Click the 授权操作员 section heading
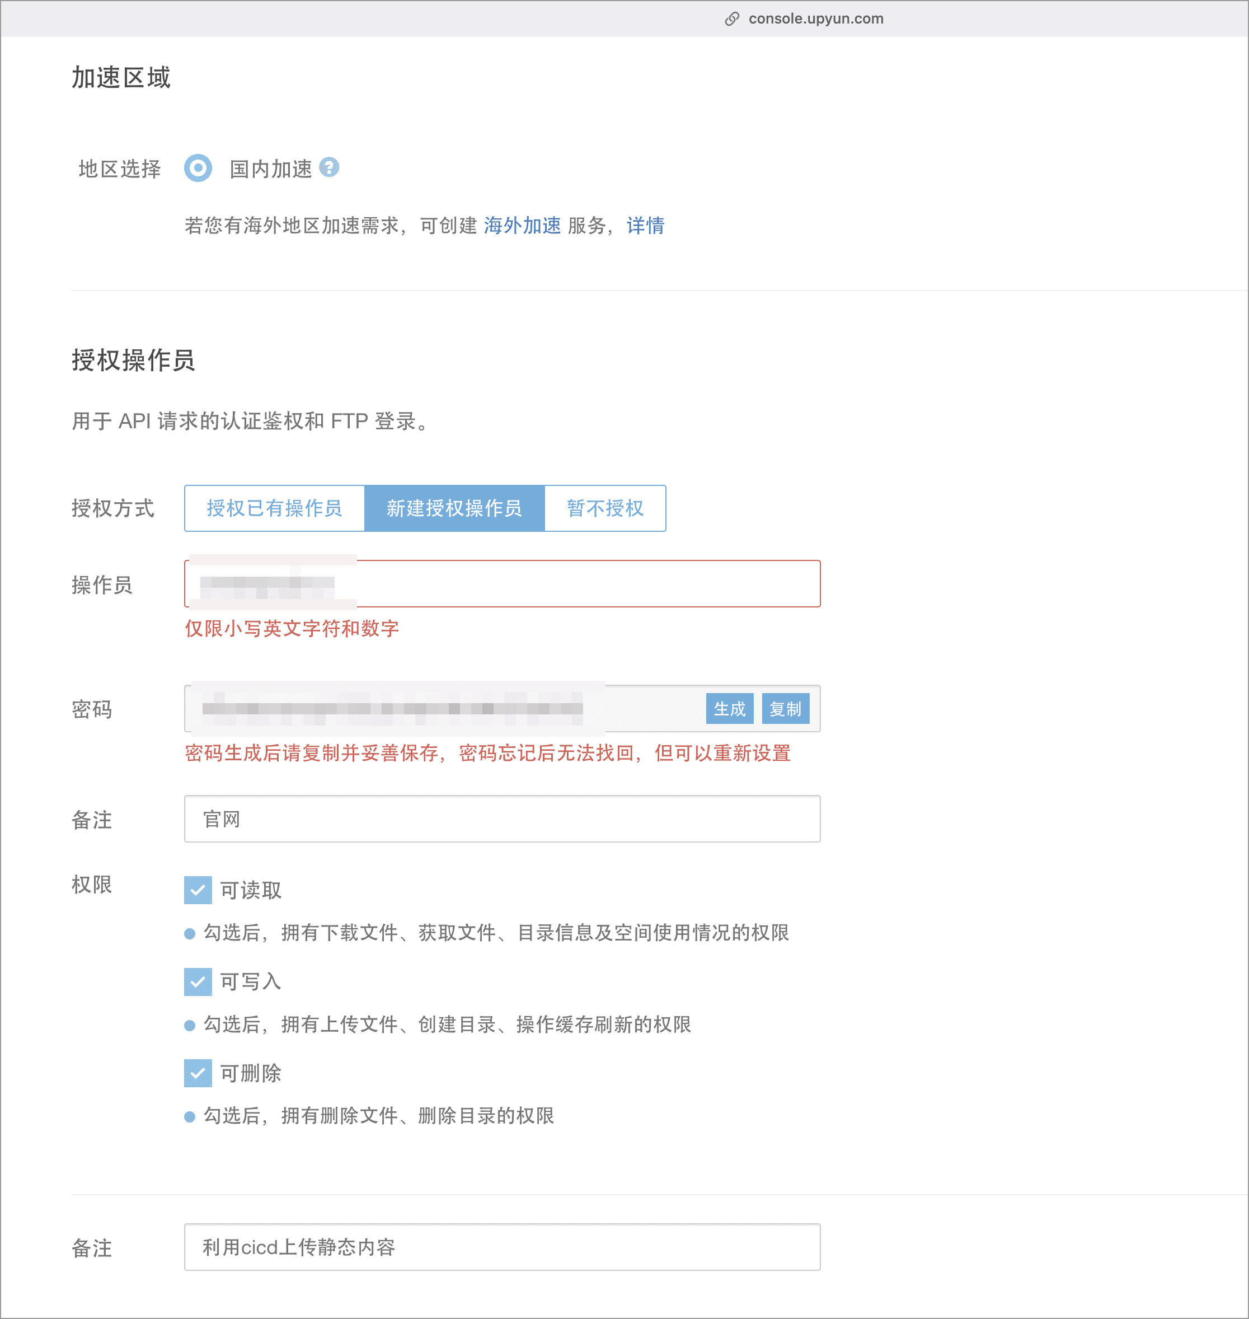1249x1319 pixels. [x=133, y=361]
